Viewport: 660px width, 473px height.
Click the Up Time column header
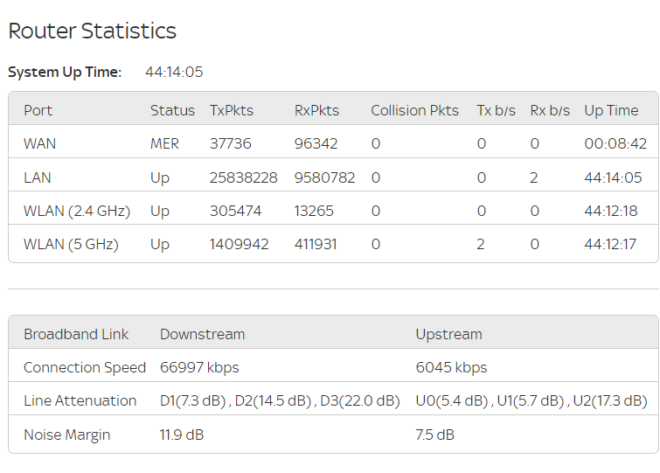(x=611, y=110)
